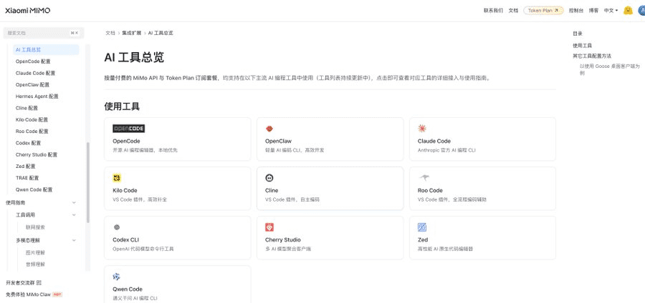Screen dimensions: 645x303
Task: Click the Kilo Code yellow icon
Action: click(x=117, y=178)
